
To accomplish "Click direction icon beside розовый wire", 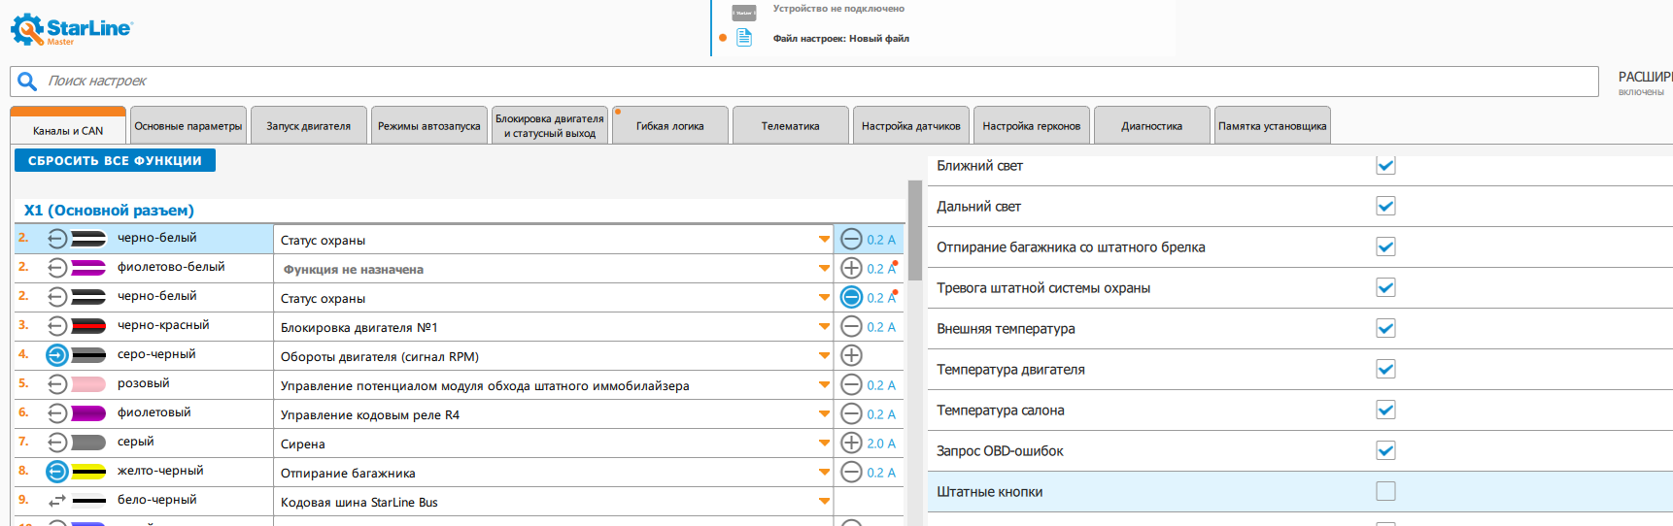I will tap(57, 384).
